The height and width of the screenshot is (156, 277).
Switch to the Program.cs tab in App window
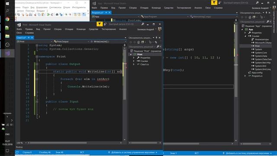(x=98, y=13)
